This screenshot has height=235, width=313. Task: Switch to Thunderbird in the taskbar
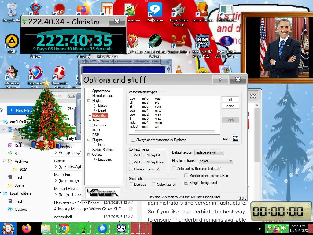102,229
